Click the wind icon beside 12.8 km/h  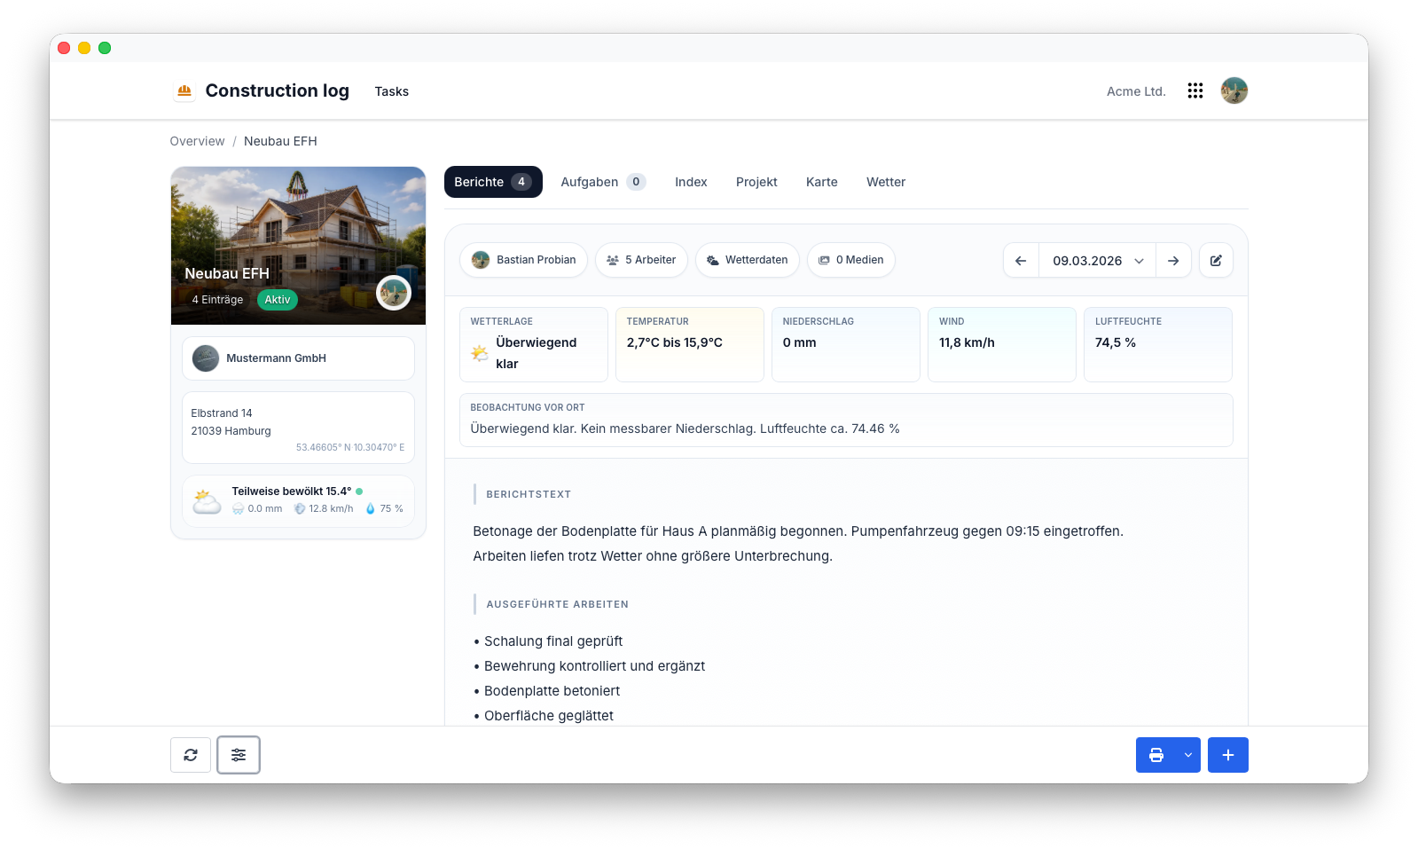300,509
